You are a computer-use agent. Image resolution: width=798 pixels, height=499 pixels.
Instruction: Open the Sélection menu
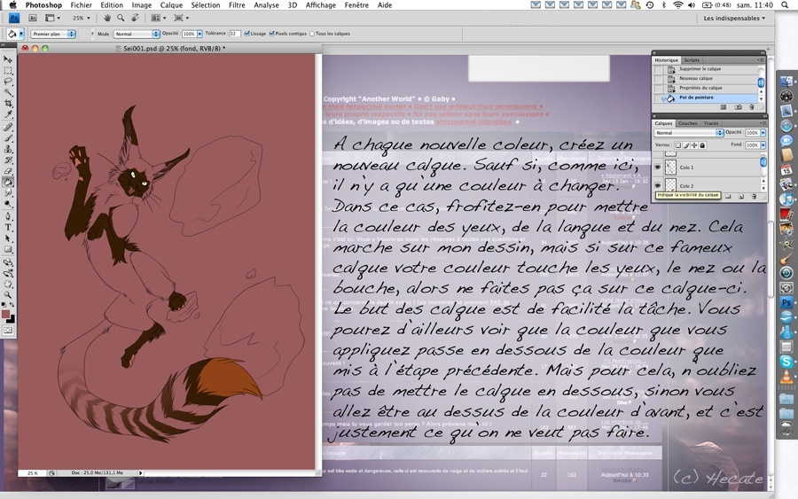[206, 5]
